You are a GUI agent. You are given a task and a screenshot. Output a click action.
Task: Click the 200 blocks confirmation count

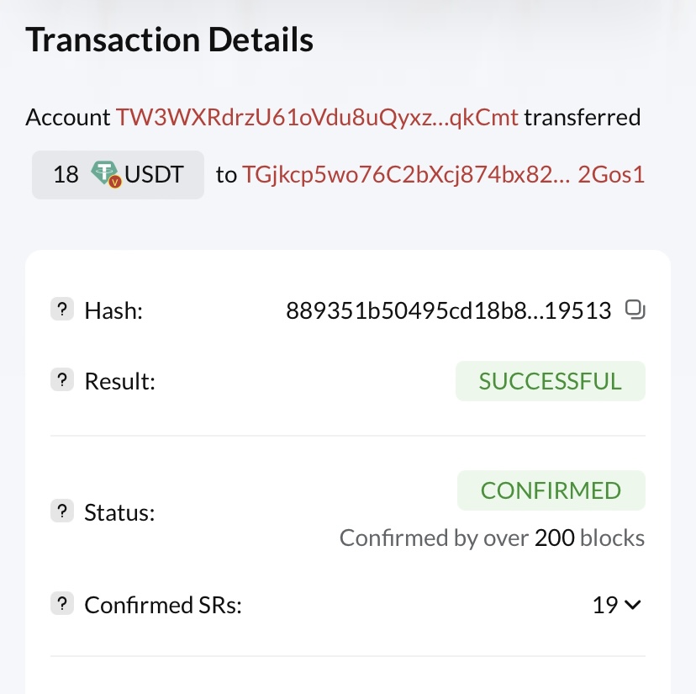coord(554,538)
